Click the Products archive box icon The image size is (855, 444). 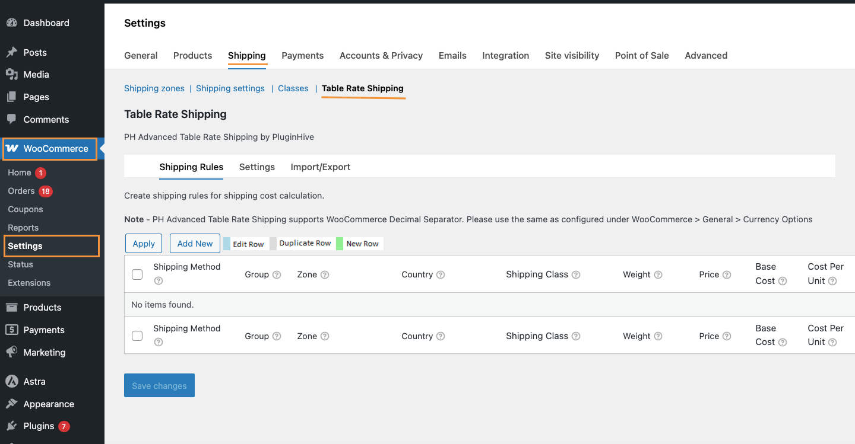[x=11, y=308]
